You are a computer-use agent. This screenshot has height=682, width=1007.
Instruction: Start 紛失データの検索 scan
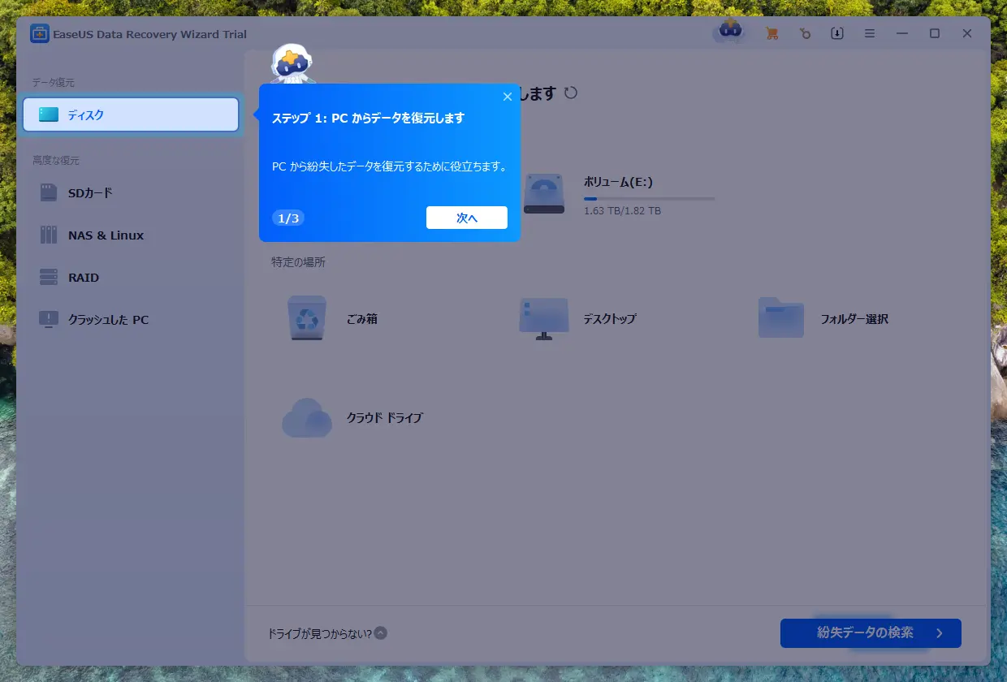coord(871,633)
